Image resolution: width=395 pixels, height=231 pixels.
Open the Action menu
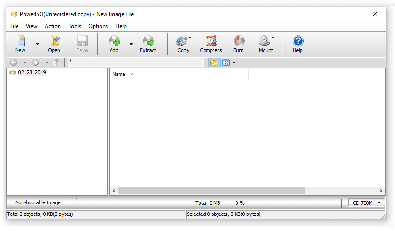click(53, 26)
